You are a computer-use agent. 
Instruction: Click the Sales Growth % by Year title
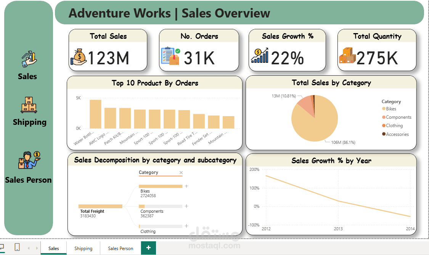point(331,161)
